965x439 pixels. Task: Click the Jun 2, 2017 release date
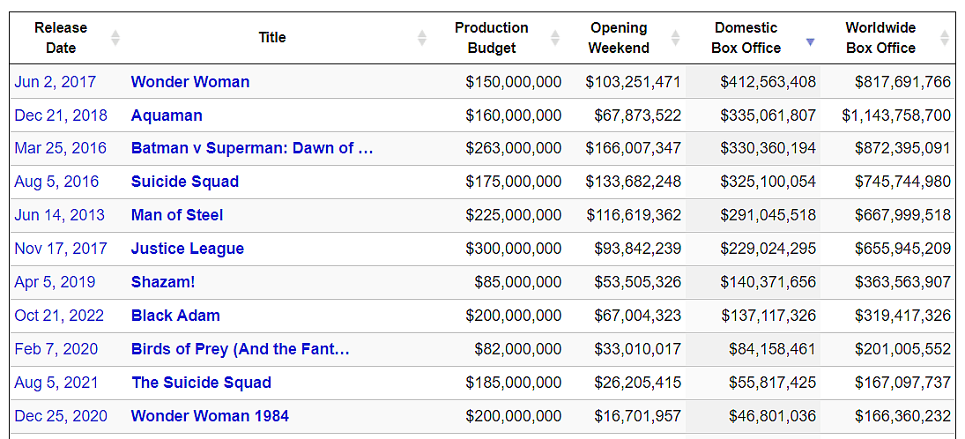[56, 82]
